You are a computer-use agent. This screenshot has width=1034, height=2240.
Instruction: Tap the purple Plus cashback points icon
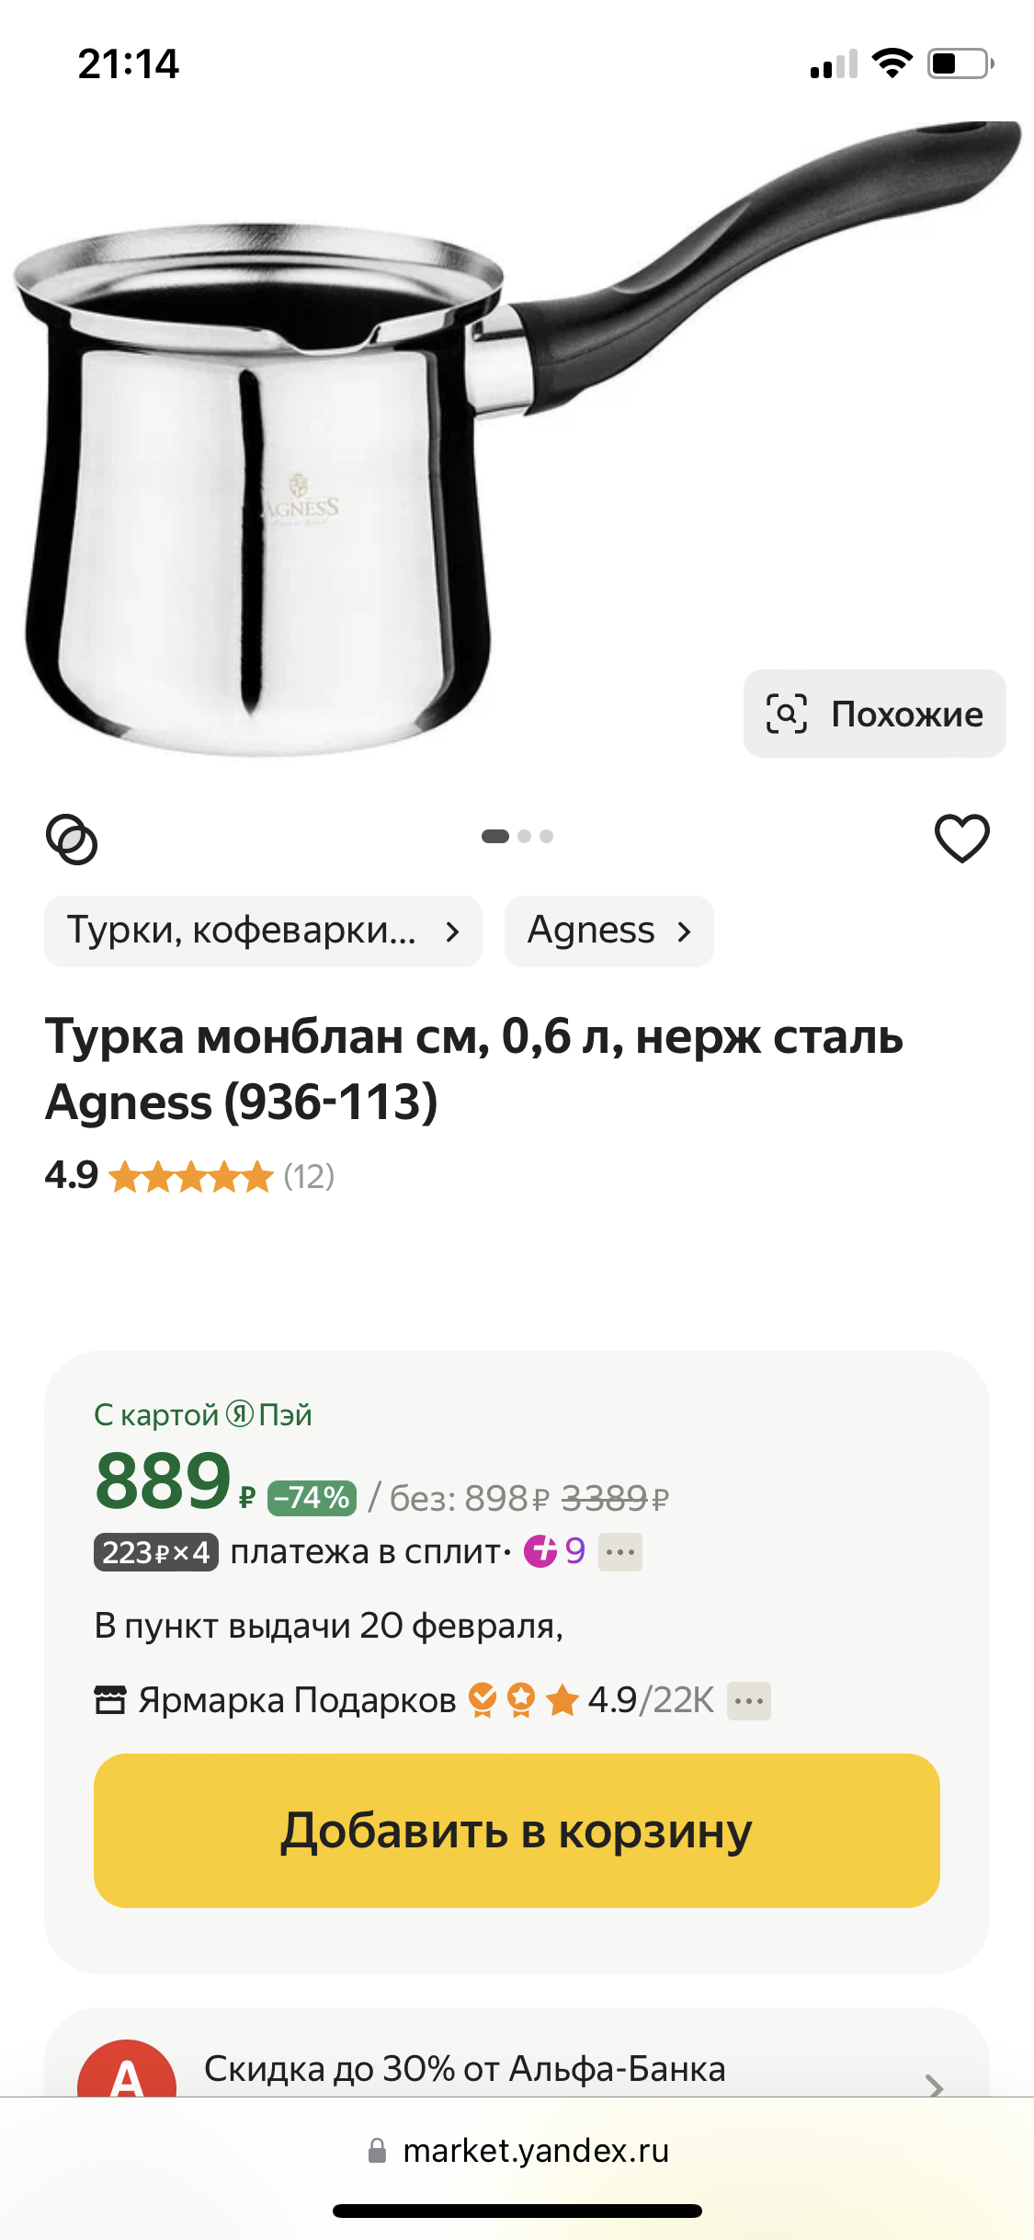(x=540, y=1551)
